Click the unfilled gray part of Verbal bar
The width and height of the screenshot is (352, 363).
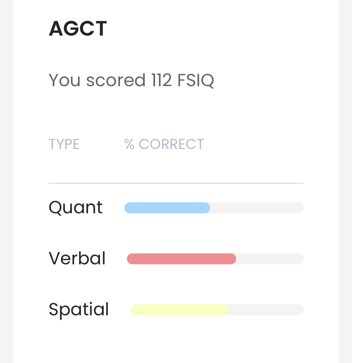[269, 259]
